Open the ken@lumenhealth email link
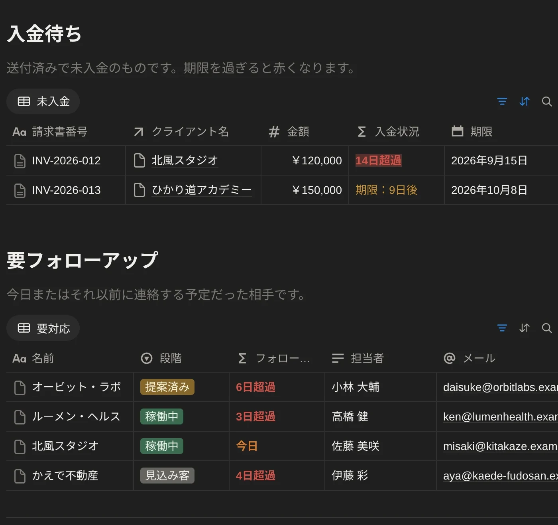The width and height of the screenshot is (558, 525). point(500,416)
